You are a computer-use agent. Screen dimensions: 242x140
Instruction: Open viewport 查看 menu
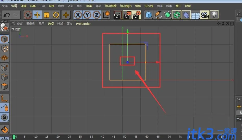point(20,24)
